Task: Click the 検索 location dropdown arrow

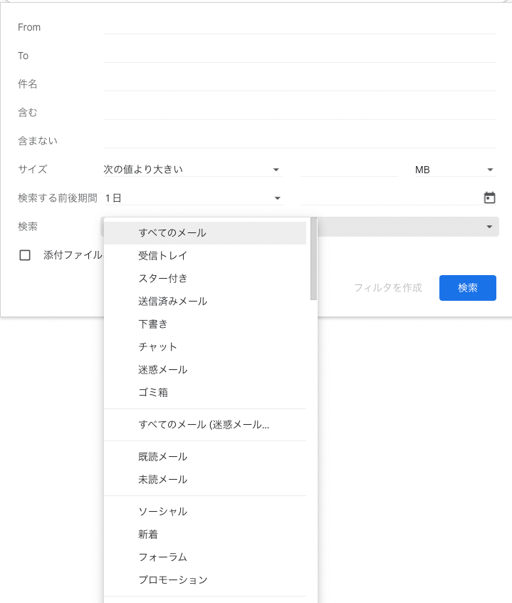Action: coord(489,227)
